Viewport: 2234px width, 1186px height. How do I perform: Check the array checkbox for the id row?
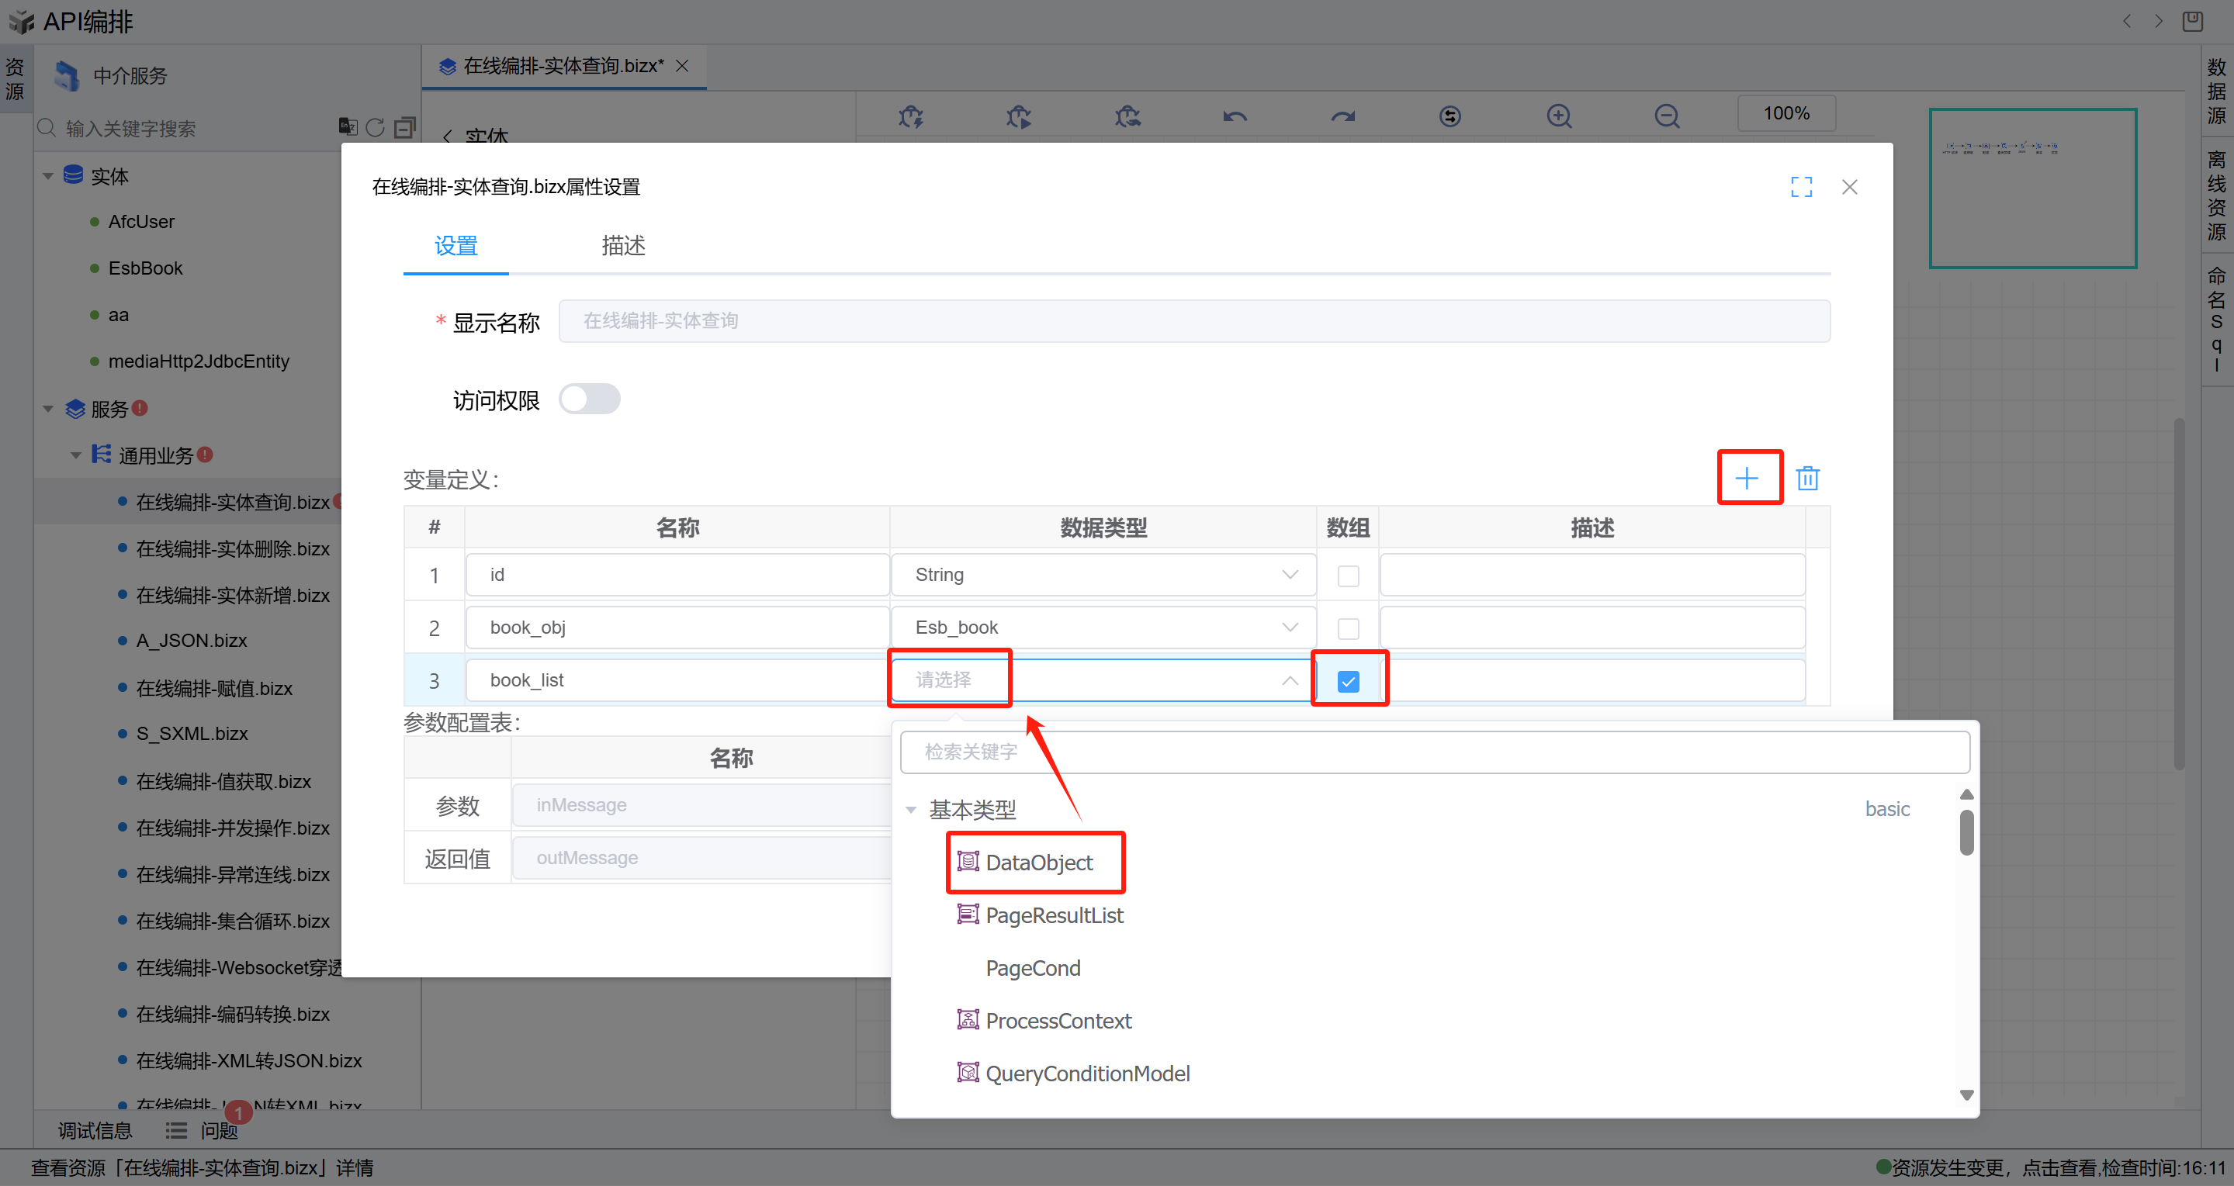1348,576
